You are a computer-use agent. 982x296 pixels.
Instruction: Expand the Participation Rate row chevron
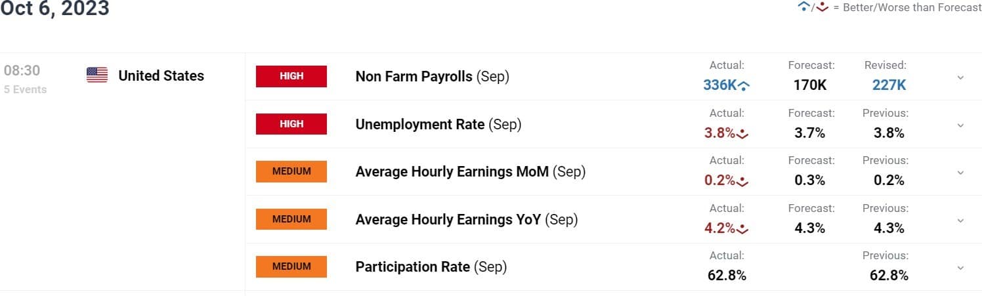point(960,268)
